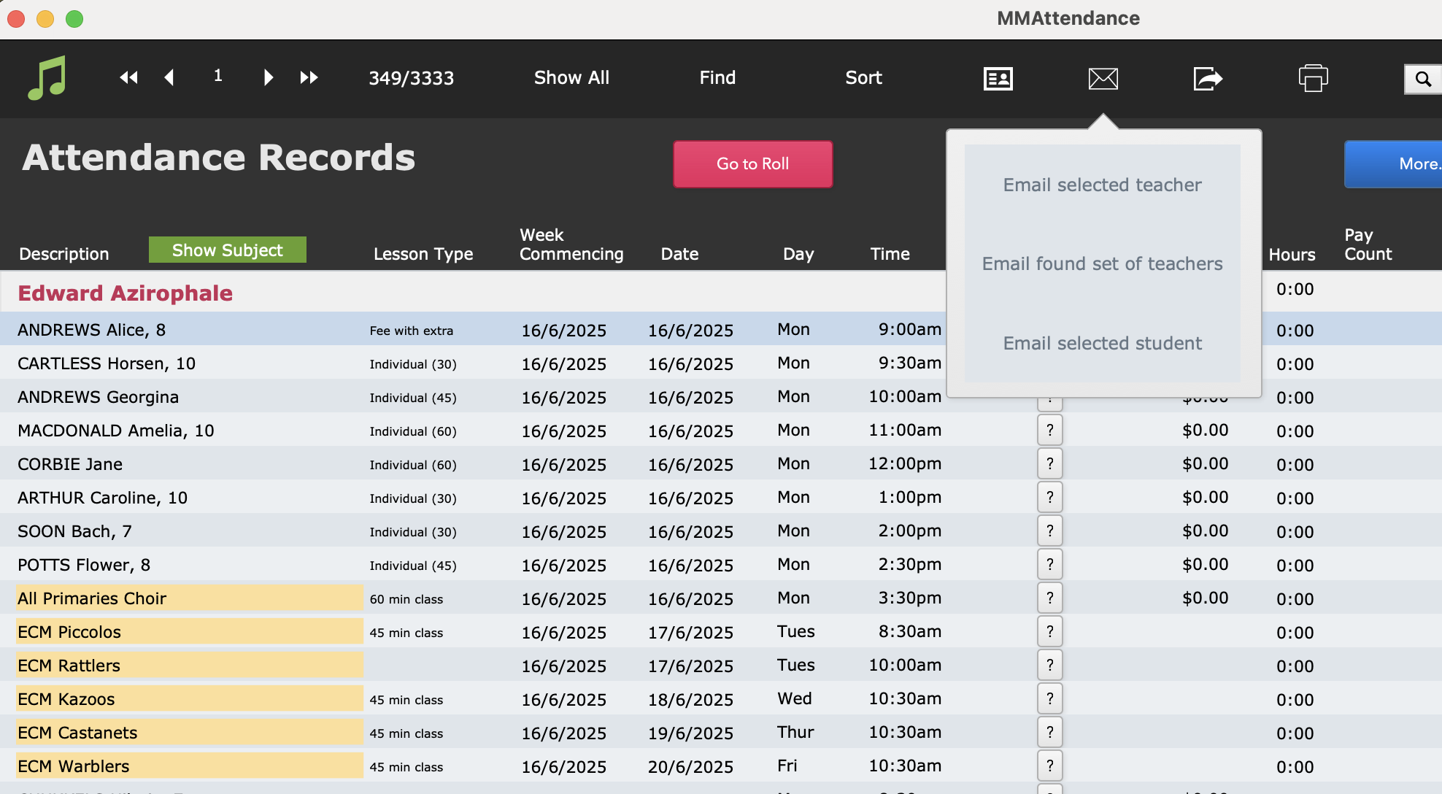Click Show All in toolbar

pos(571,77)
